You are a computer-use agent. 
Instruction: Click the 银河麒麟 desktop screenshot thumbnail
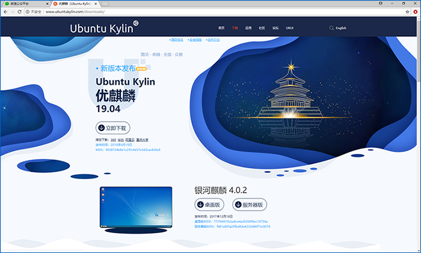coord(136,207)
